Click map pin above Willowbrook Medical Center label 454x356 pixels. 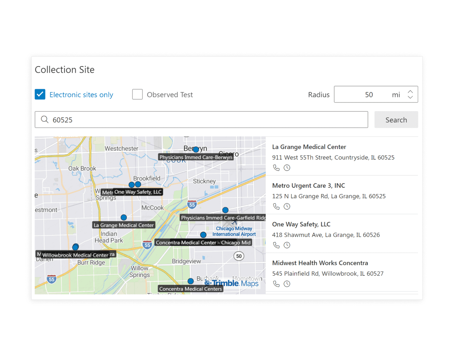coord(76,247)
